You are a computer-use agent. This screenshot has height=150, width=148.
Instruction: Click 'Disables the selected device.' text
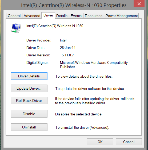point(79,114)
